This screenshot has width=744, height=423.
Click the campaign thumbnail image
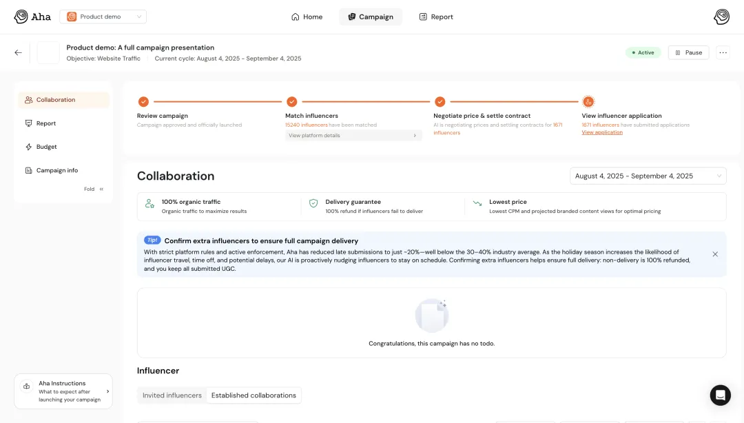[48, 53]
